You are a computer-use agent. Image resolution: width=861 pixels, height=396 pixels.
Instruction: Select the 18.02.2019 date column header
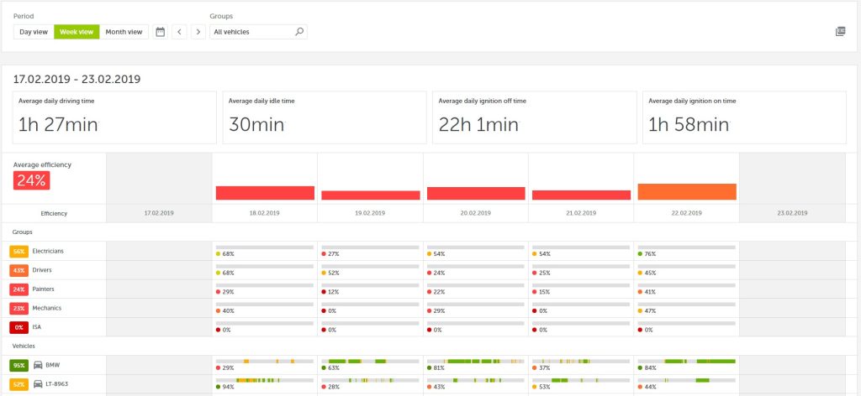click(x=264, y=214)
